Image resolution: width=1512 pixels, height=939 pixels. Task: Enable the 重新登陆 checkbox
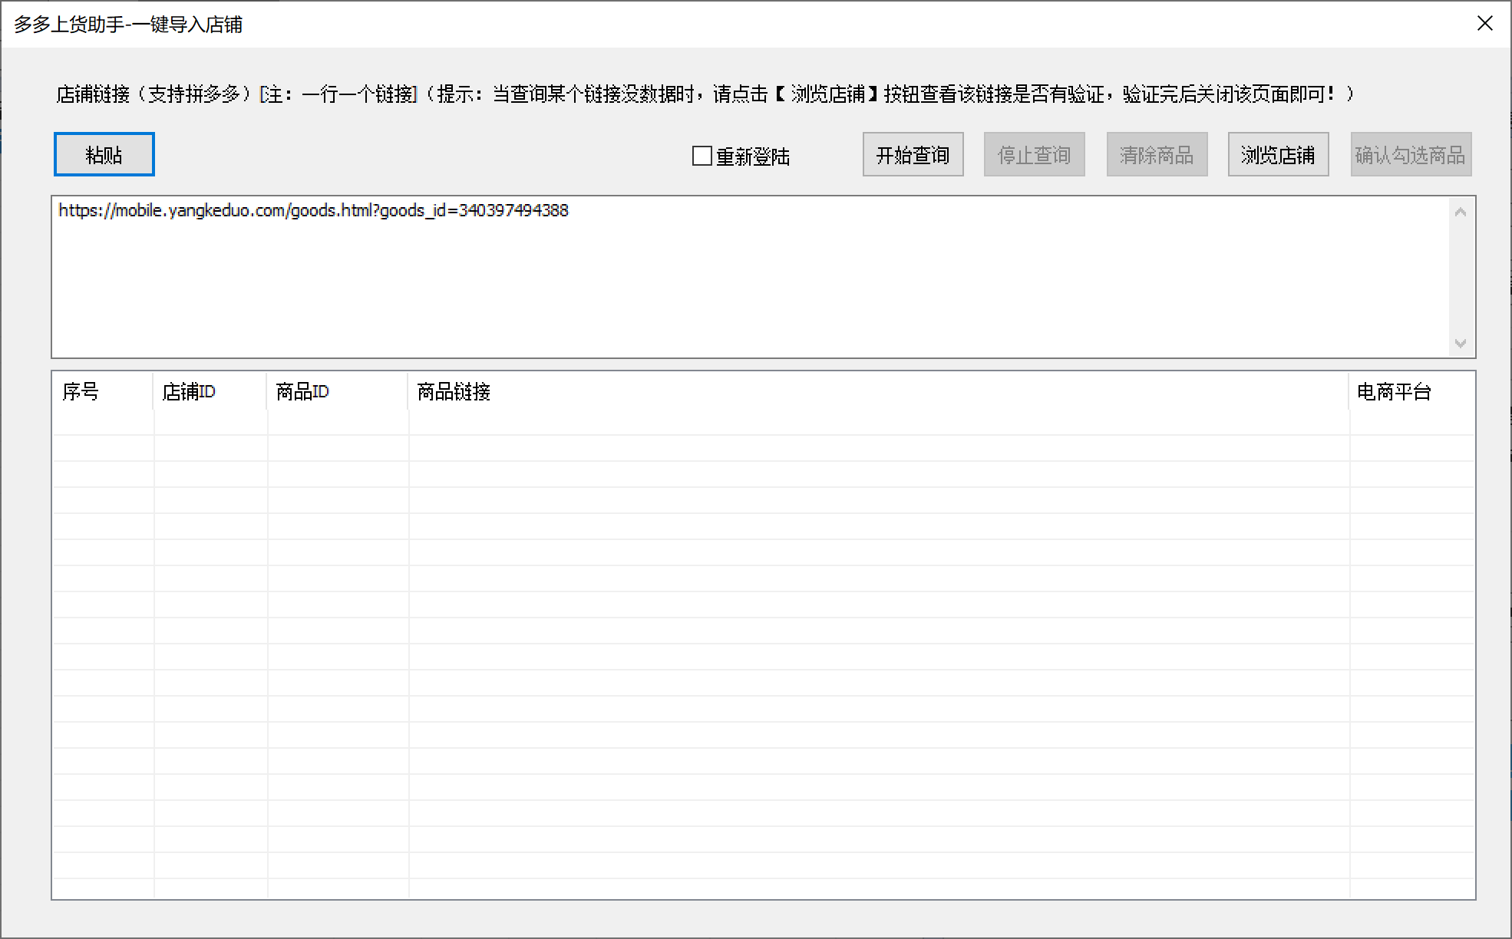pos(702,156)
